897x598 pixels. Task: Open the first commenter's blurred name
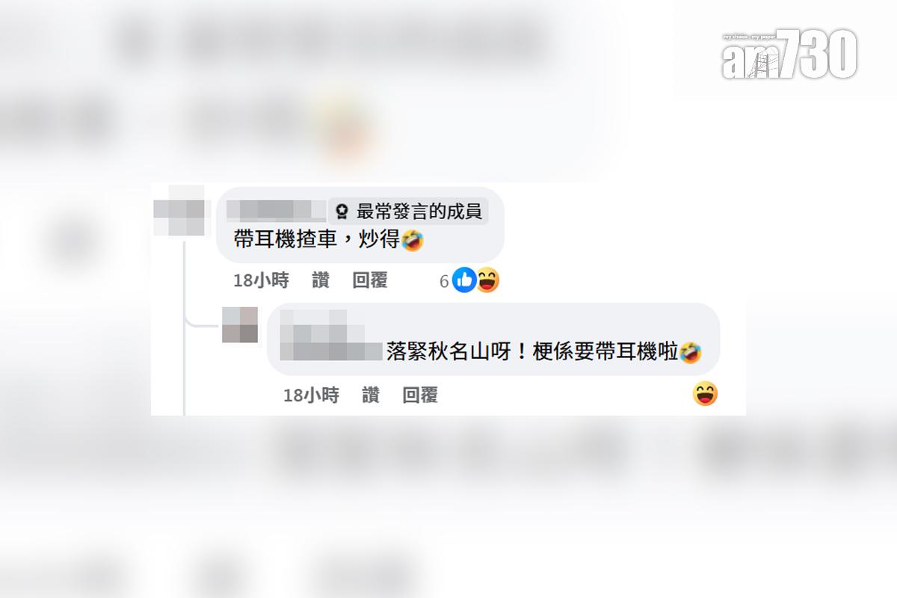[x=276, y=210]
